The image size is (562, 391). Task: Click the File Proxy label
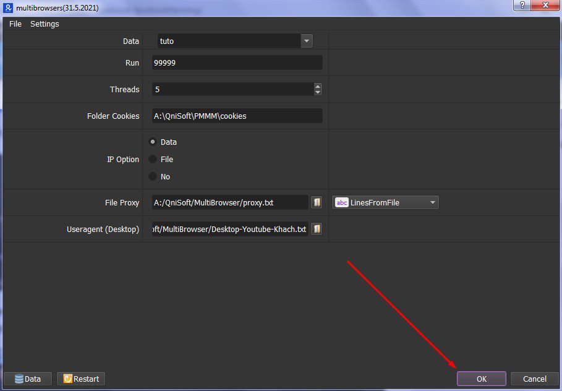point(122,203)
